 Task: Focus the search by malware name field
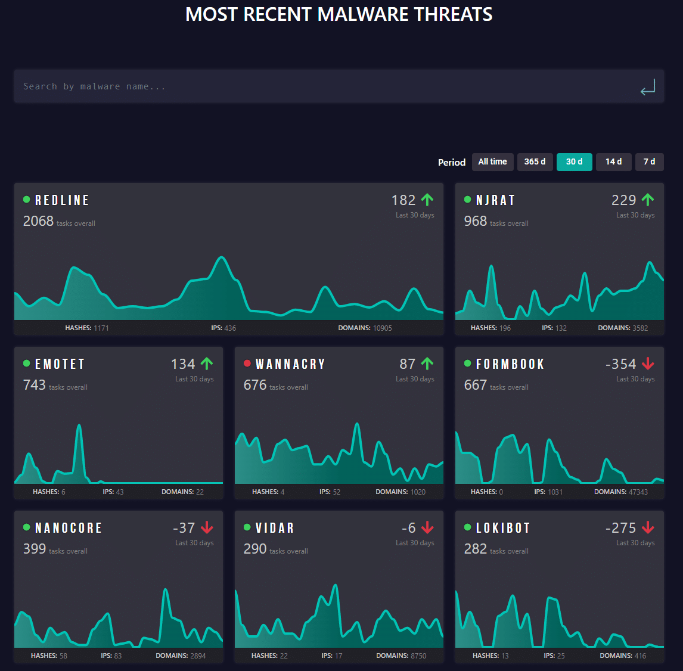[x=322, y=86]
